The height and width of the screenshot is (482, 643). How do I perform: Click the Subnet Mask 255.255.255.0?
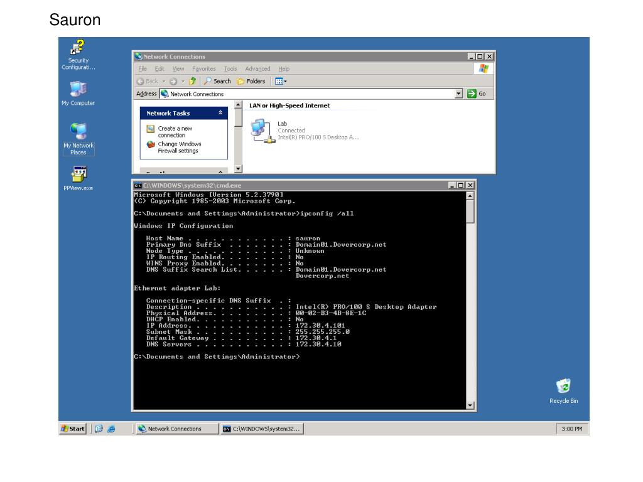coord(322,332)
